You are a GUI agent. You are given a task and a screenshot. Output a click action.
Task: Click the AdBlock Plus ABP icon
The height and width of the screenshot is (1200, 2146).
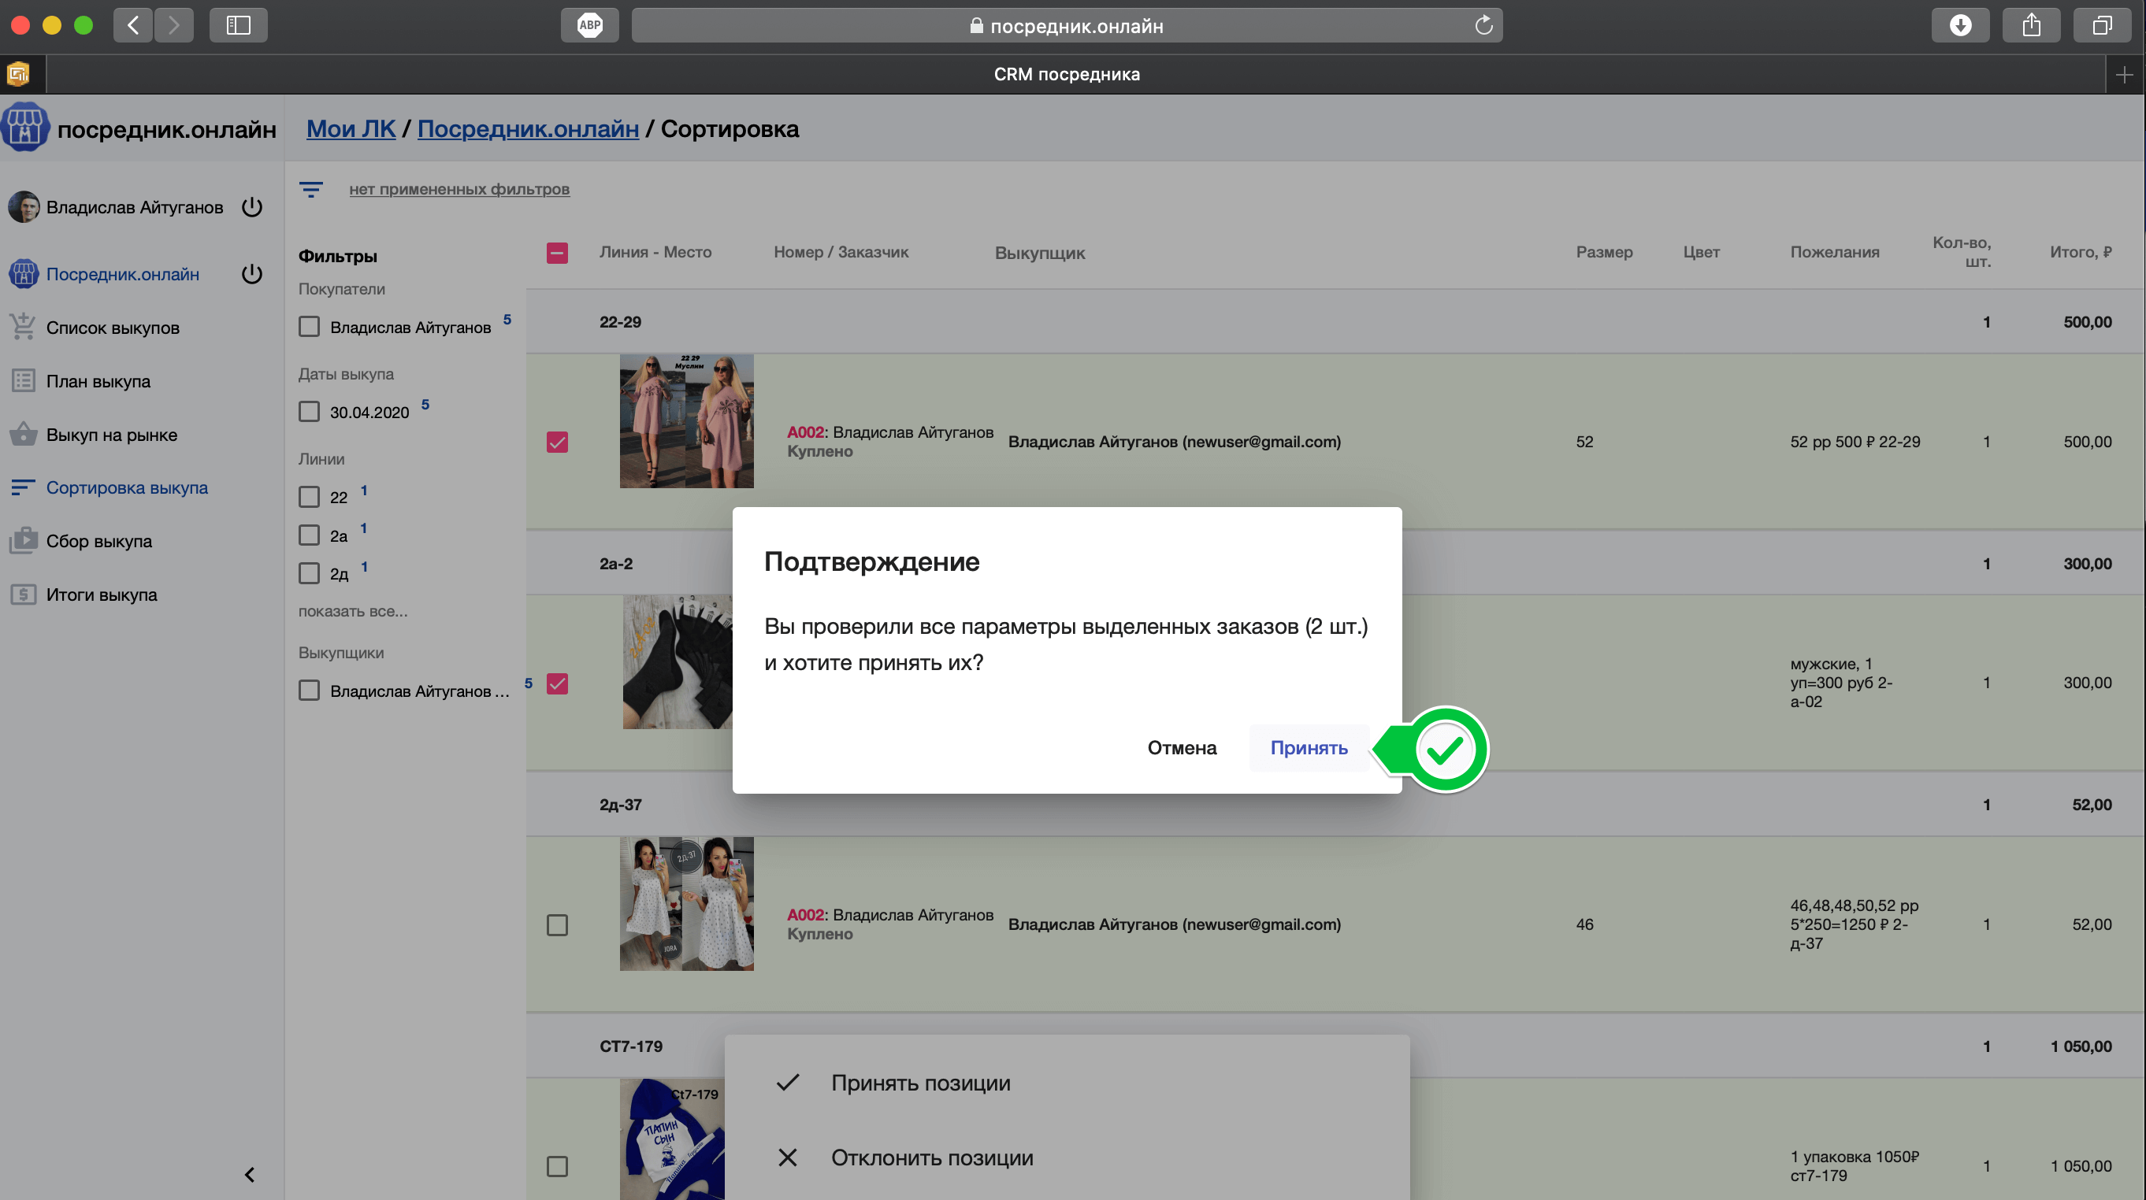tap(590, 25)
